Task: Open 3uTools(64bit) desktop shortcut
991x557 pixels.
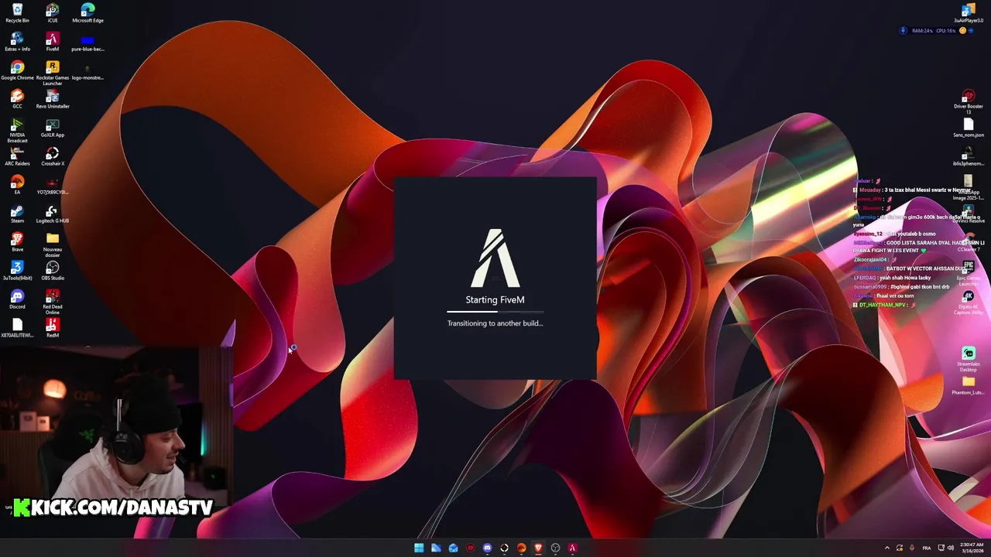Action: pyautogui.click(x=17, y=270)
